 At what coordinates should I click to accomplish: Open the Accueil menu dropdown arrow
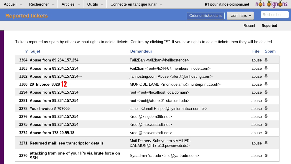pyautogui.click(x=21, y=5)
